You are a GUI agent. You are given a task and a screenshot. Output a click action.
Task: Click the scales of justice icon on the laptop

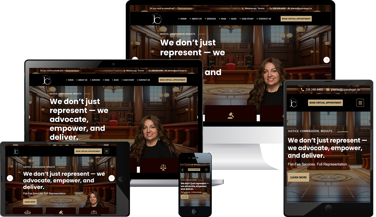[x=163, y=167]
